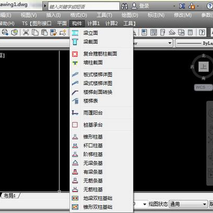The image size is (213, 213).
Task: Click the Tool Palettes toolbar icon
Action: [163, 33]
